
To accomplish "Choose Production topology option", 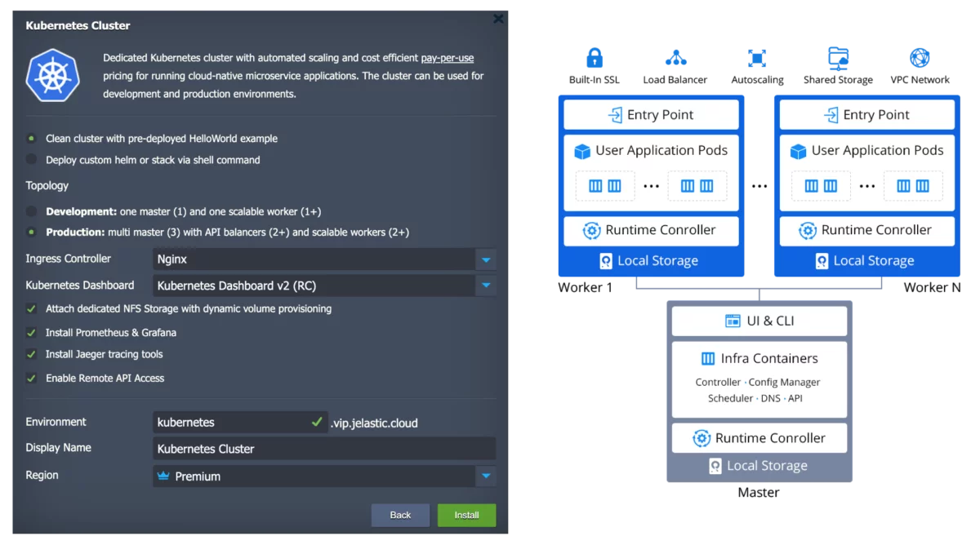I will [32, 233].
